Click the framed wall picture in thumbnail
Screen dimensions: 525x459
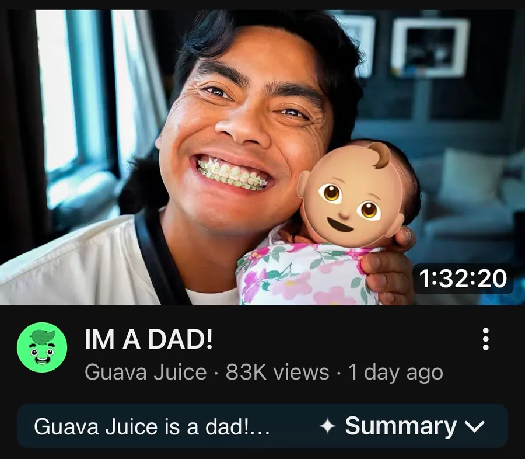tap(430, 47)
